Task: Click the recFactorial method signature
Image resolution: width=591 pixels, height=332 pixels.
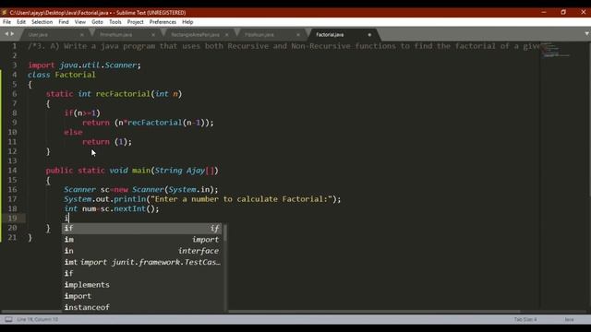Action: point(114,94)
